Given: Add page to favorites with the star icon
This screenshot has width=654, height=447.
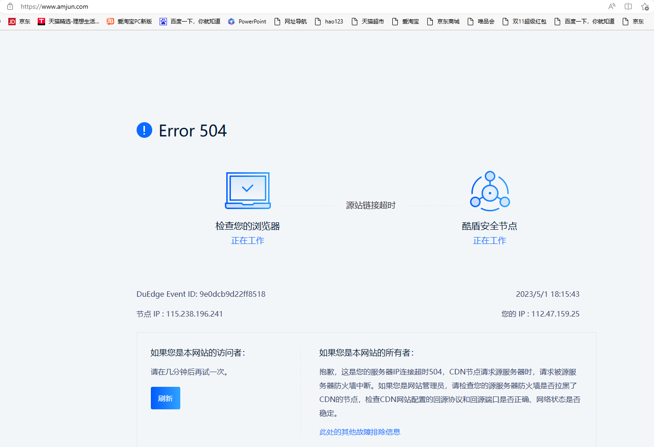Looking at the screenshot, I should click(x=644, y=6).
